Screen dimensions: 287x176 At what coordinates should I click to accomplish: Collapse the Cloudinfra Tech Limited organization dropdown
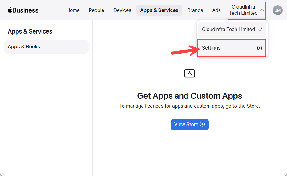pos(247,10)
